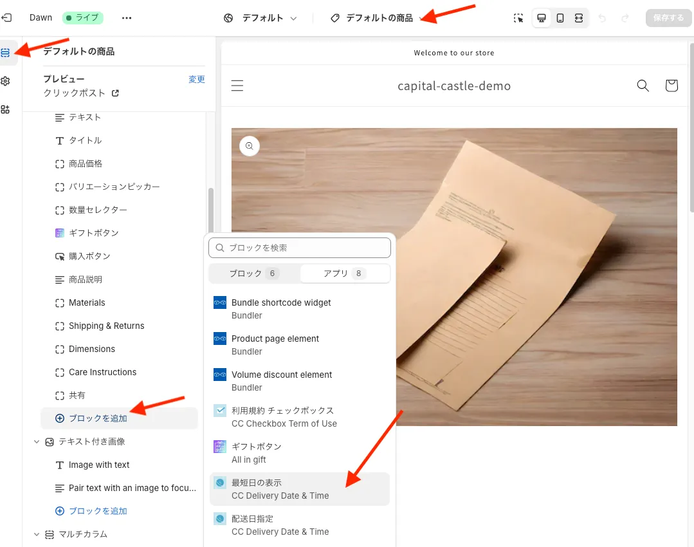Click the storefront search magnifier icon

(643, 86)
